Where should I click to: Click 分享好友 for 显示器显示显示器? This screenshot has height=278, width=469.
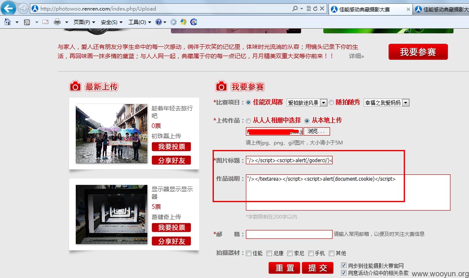(x=171, y=241)
